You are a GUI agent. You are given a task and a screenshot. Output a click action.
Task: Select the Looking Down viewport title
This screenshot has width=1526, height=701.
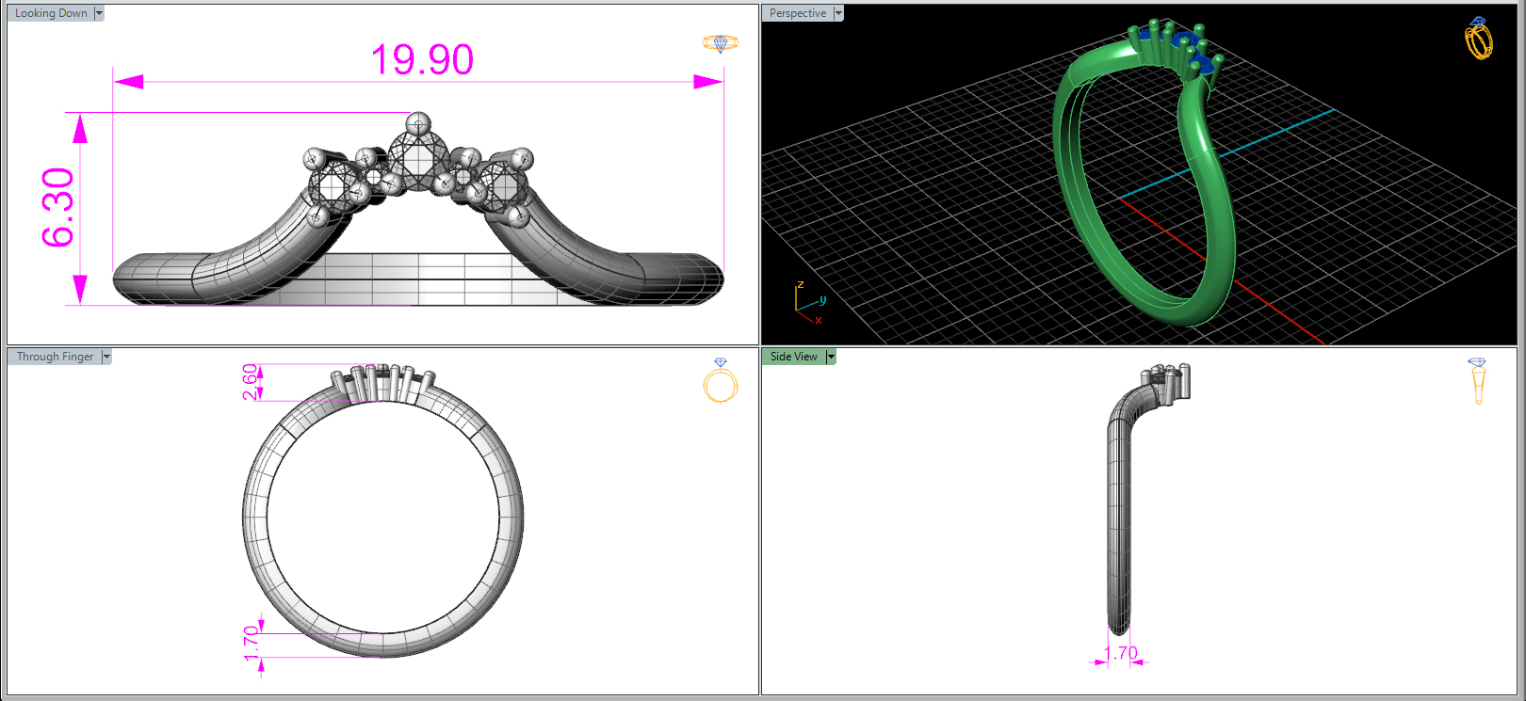(51, 13)
